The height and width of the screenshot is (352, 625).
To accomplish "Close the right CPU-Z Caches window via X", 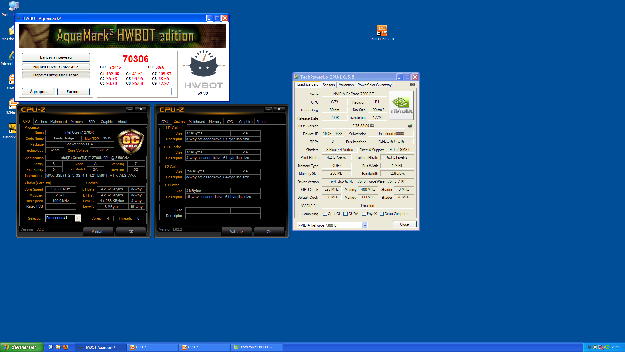I will 279,109.
